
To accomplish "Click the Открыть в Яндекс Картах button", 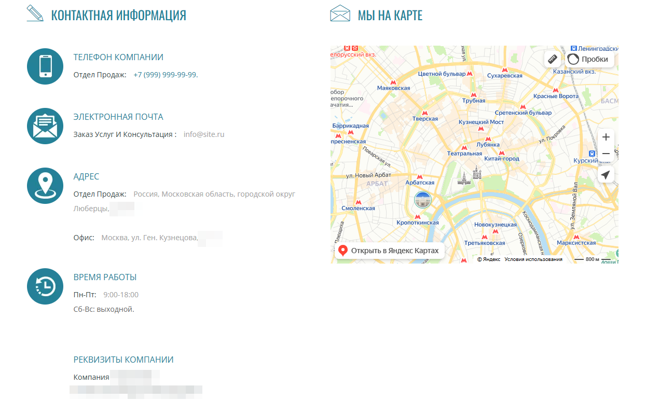I will pos(390,250).
